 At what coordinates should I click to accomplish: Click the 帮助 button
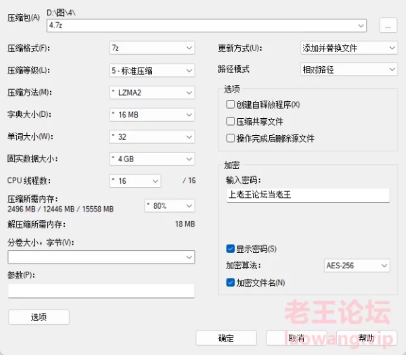(366, 338)
